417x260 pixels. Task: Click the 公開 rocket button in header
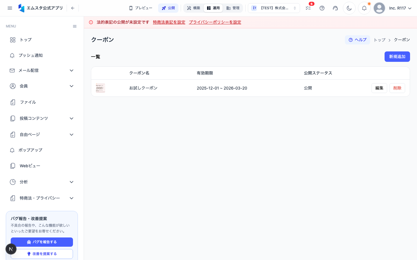click(x=168, y=8)
